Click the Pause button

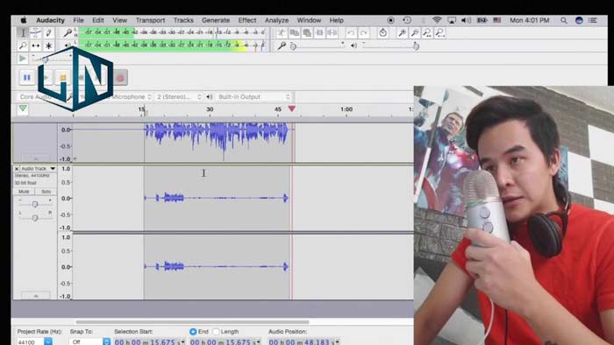coord(26,77)
